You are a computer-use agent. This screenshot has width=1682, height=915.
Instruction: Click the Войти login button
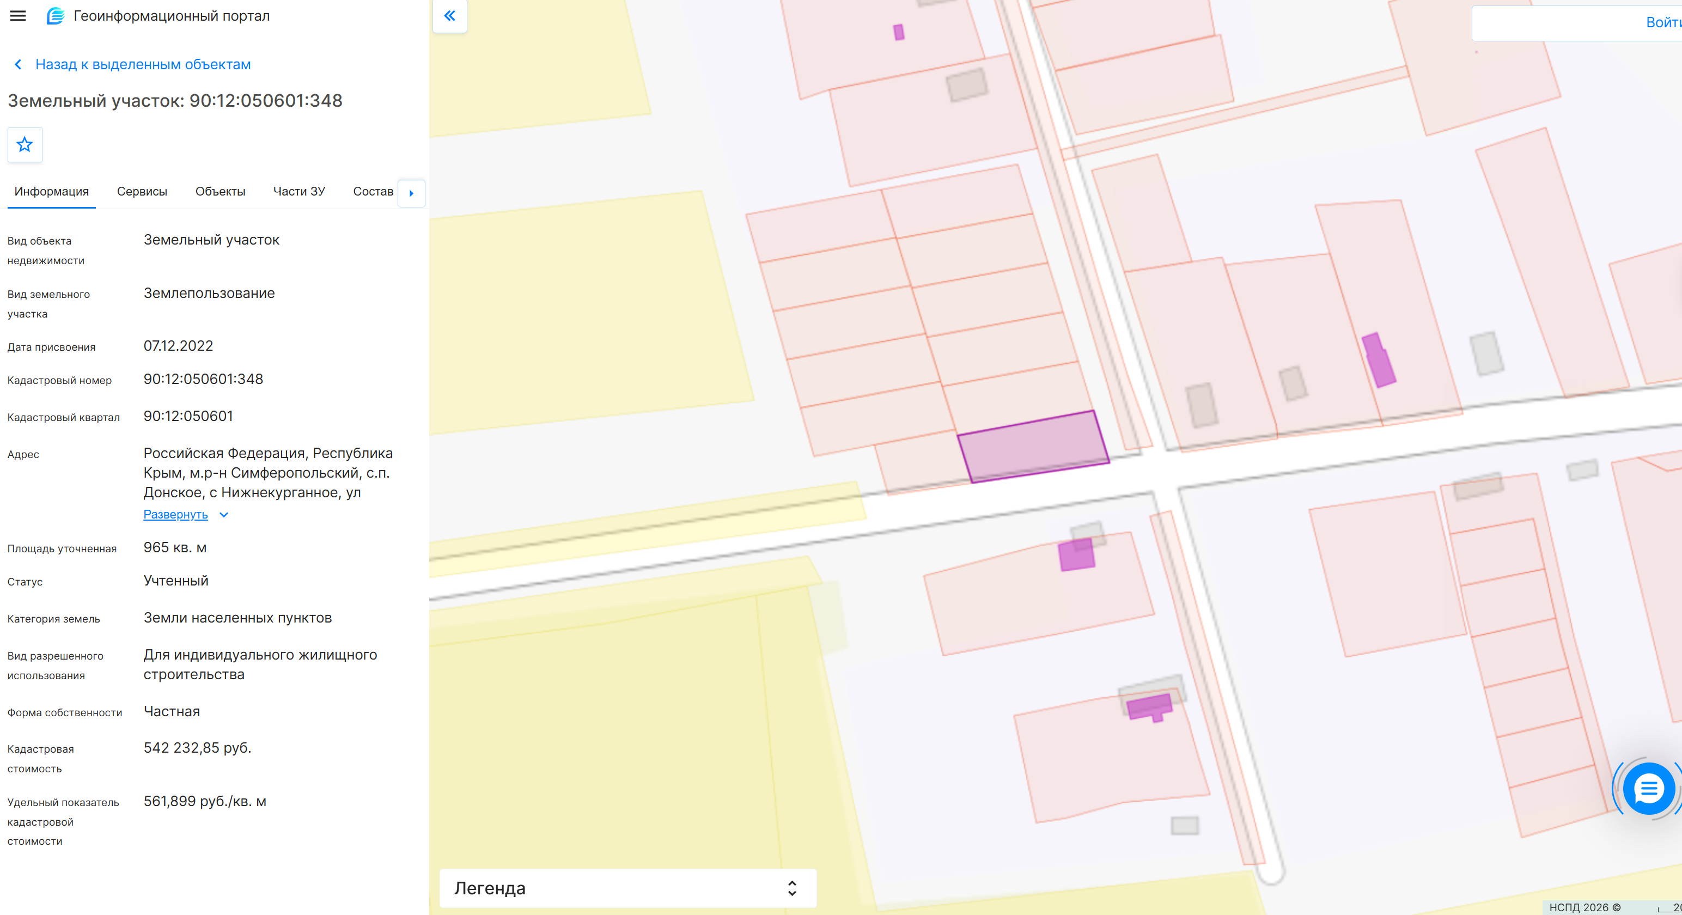click(1662, 23)
